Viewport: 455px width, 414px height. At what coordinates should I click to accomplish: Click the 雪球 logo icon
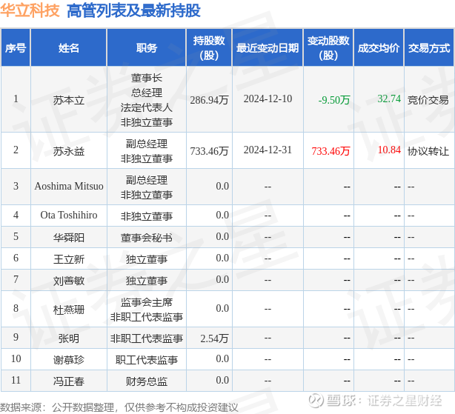pos(316,401)
